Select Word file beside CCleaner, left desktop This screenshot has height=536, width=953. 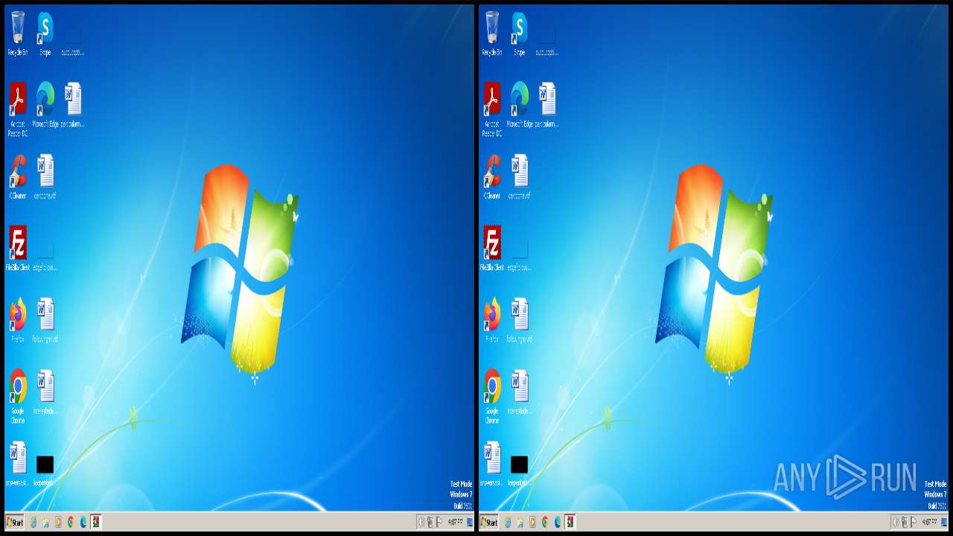45,177
